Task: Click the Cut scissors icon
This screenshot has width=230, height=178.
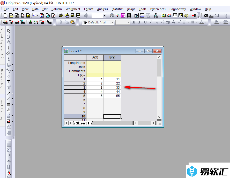Action: [61, 22]
